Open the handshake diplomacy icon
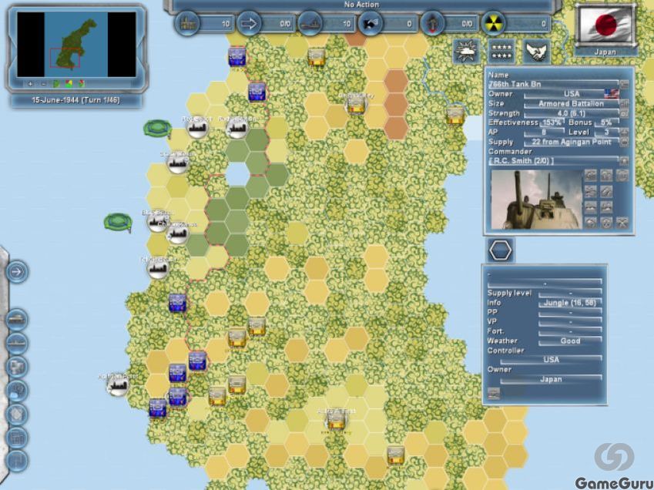Image resolution: width=654 pixels, height=490 pixels. [536, 52]
